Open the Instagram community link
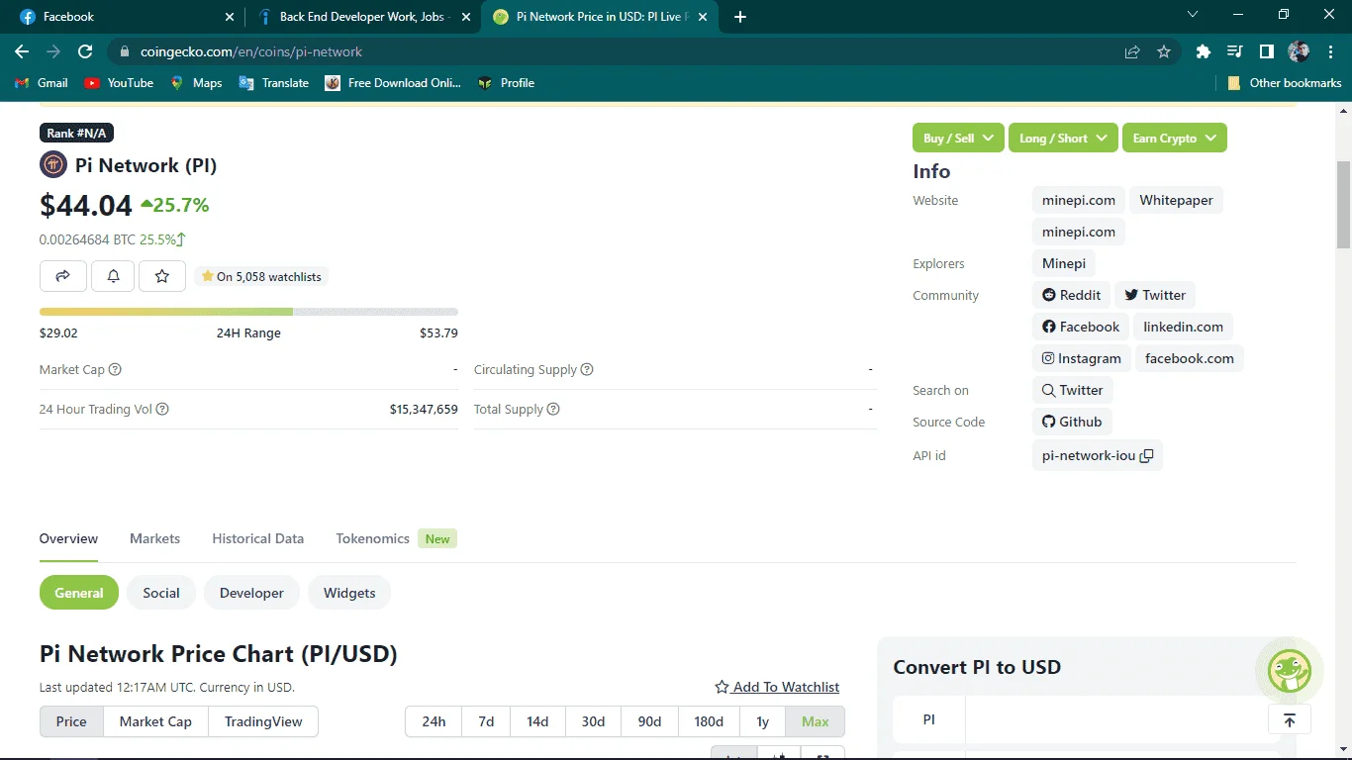 1082,358
